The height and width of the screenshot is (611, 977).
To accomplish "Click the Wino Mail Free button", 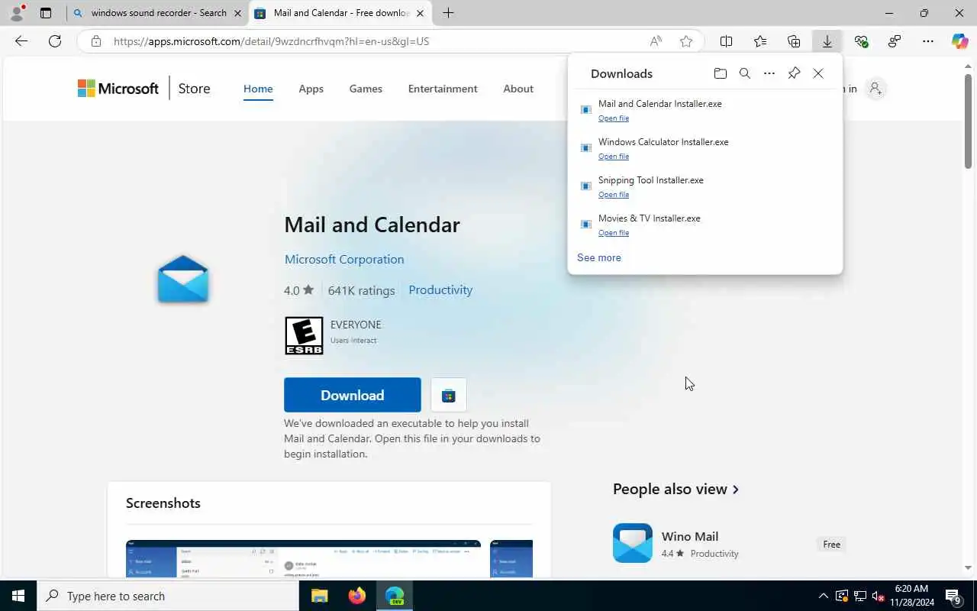I will pyautogui.click(x=832, y=545).
